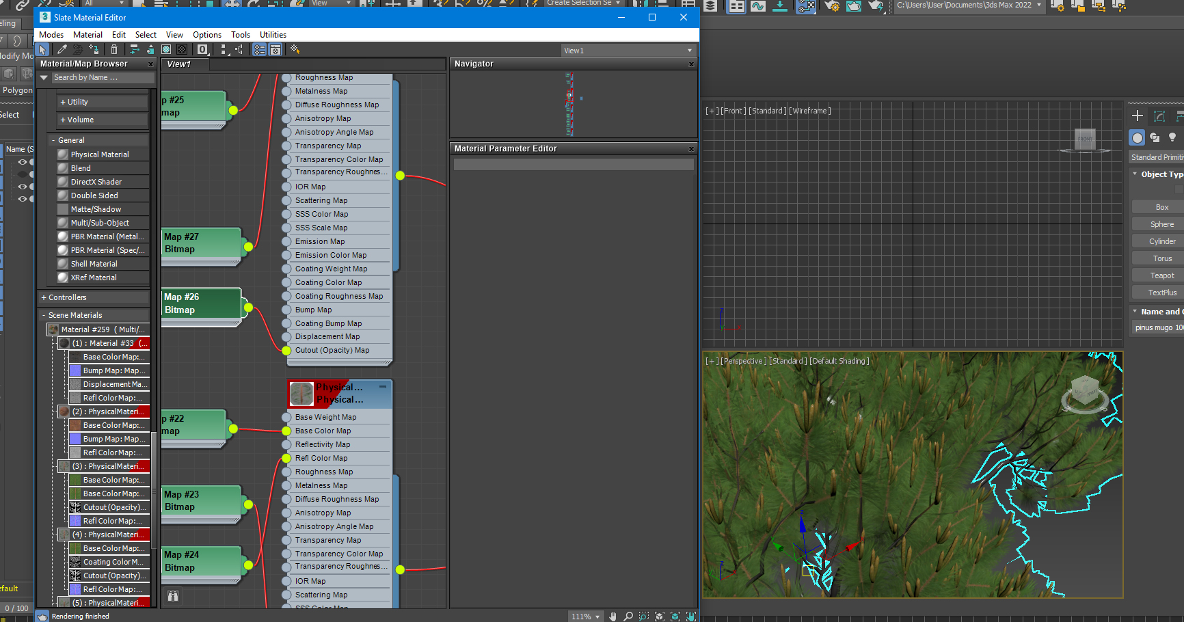
Task: Click the Teapot primitive button
Action: coord(1161,275)
